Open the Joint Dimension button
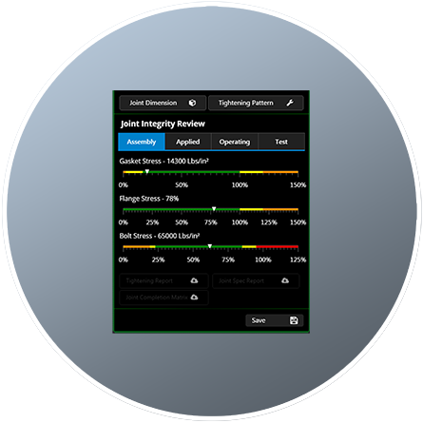The height and width of the screenshot is (423, 423). 163,103
